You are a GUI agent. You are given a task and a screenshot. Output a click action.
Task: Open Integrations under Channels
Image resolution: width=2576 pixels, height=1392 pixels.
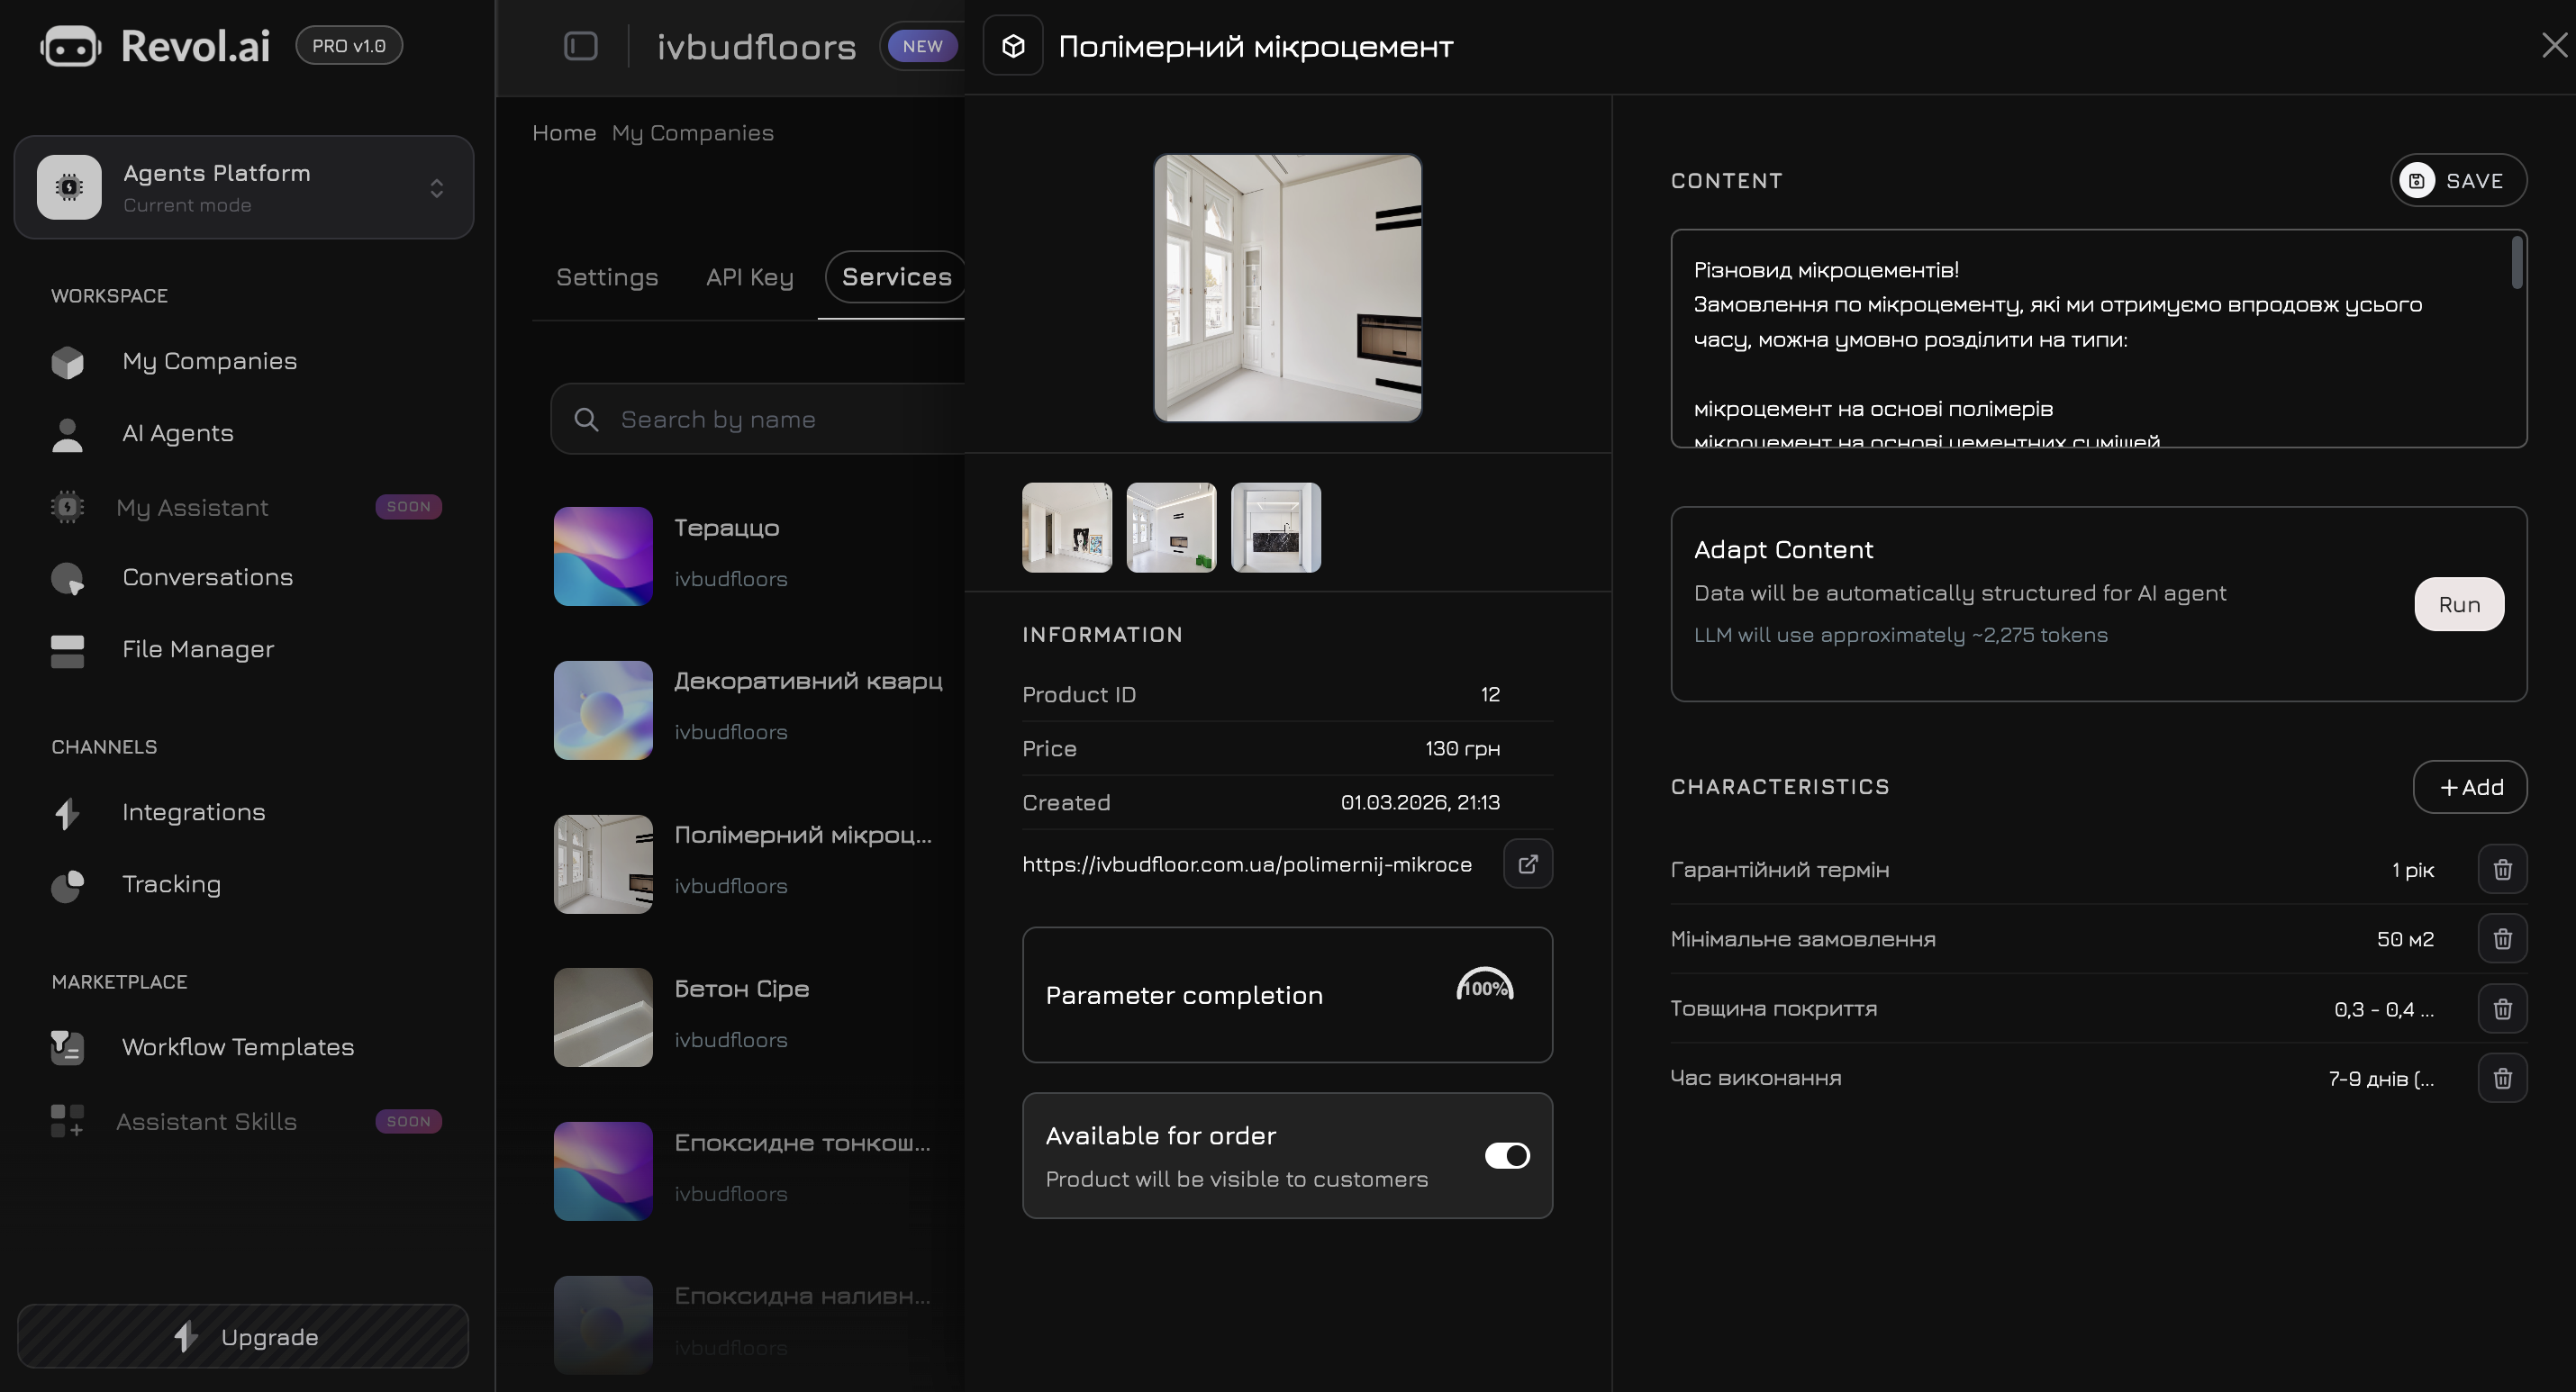tap(193, 812)
